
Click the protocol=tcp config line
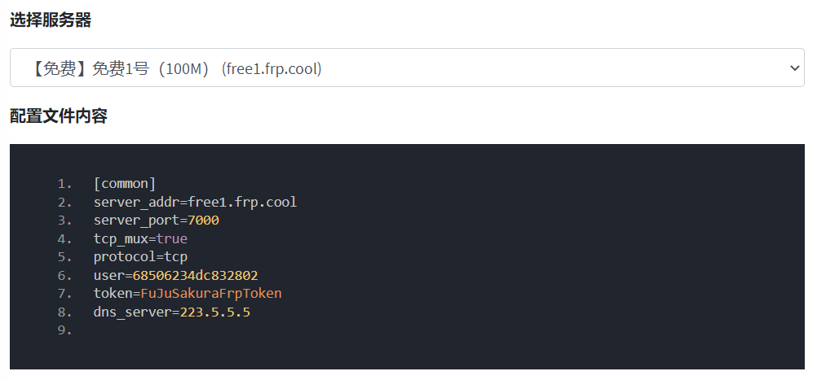point(140,257)
